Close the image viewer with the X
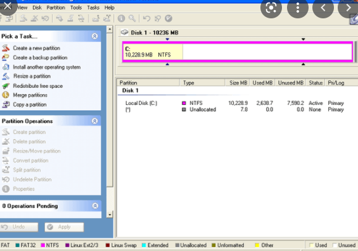This screenshot has width=358, height=251. pyautogui.click(x=8, y=6)
